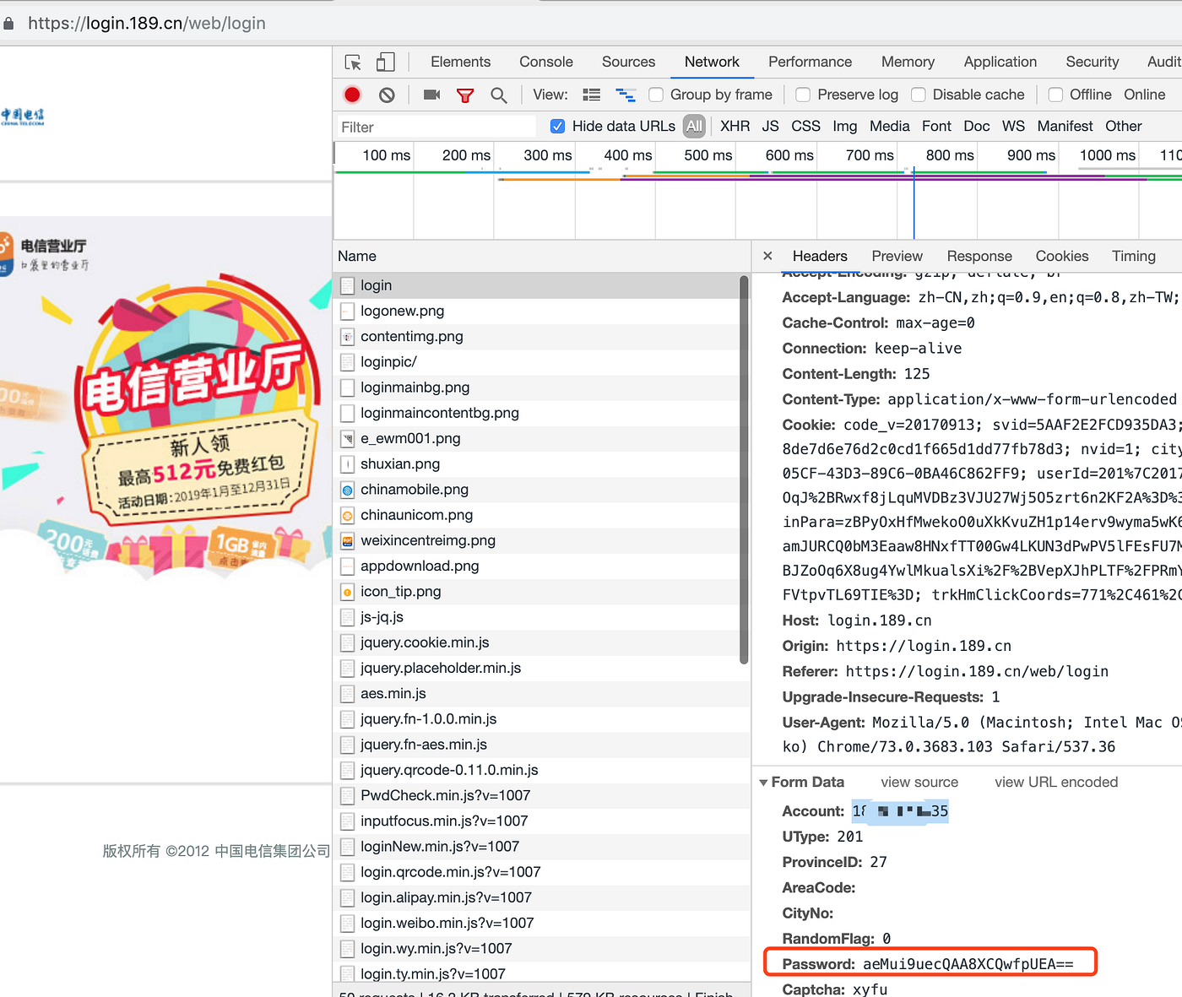
Task: Click the red record network log button
Action: (352, 95)
